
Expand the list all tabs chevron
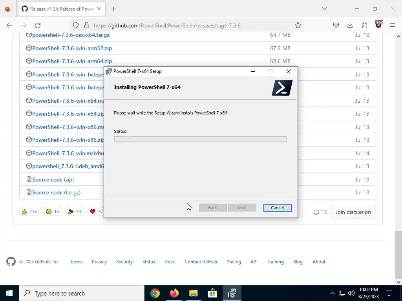point(324,9)
